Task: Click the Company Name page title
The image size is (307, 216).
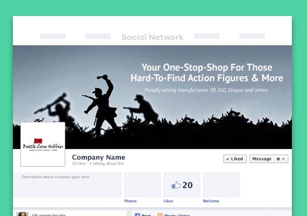Action: click(99, 157)
